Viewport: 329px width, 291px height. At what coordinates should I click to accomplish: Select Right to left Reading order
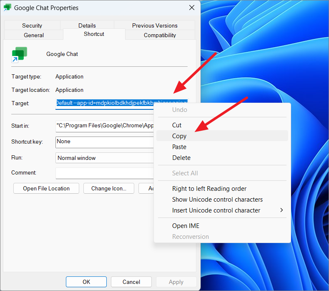pos(222,188)
